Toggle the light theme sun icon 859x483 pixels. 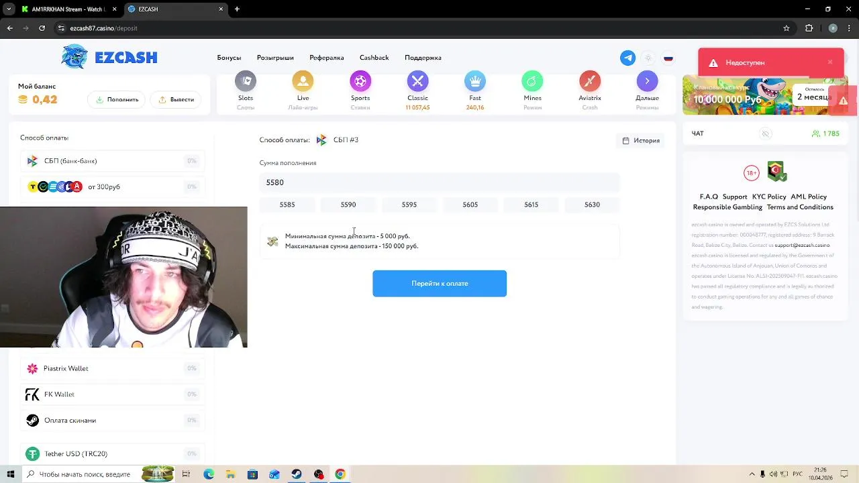648,58
